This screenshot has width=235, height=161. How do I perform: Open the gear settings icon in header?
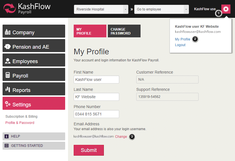point(226,9)
